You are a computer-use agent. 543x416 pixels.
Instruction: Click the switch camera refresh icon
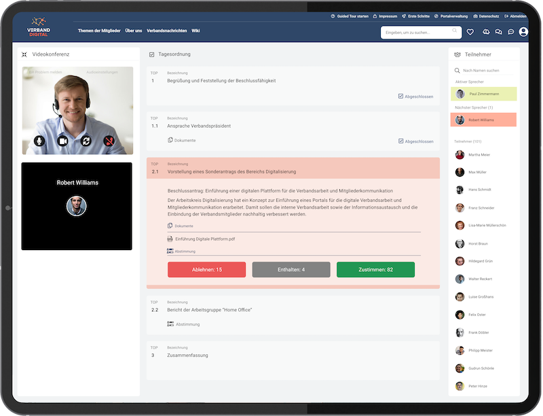[86, 141]
